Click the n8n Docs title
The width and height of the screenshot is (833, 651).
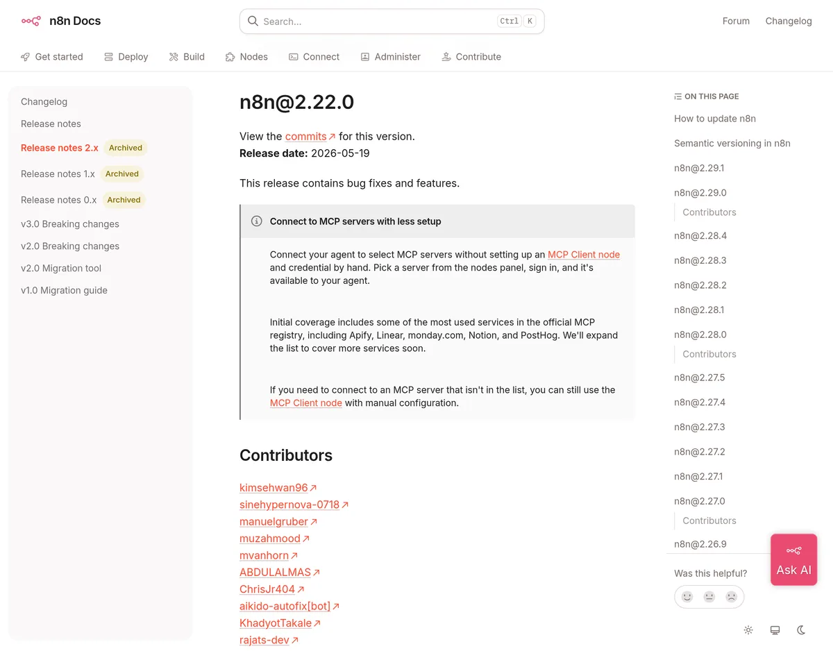tap(75, 21)
